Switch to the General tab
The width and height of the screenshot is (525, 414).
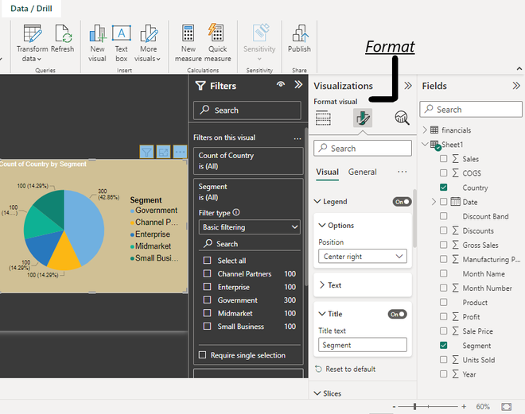coord(362,172)
